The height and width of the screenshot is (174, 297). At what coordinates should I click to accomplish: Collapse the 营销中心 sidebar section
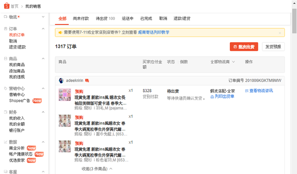[x=43, y=88]
